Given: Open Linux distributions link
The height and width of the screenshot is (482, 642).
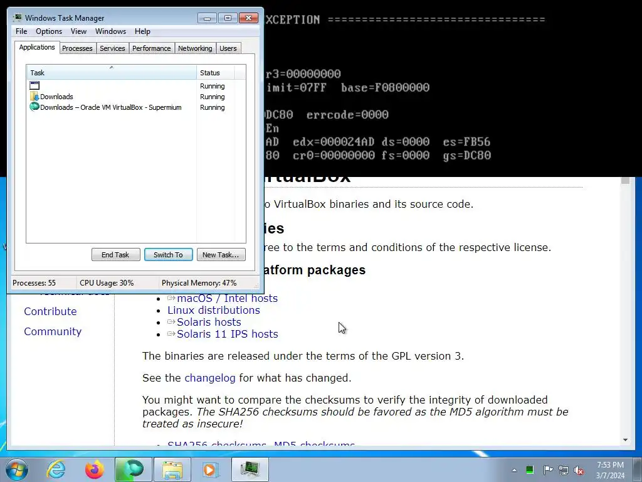Looking at the screenshot, I should tap(214, 310).
